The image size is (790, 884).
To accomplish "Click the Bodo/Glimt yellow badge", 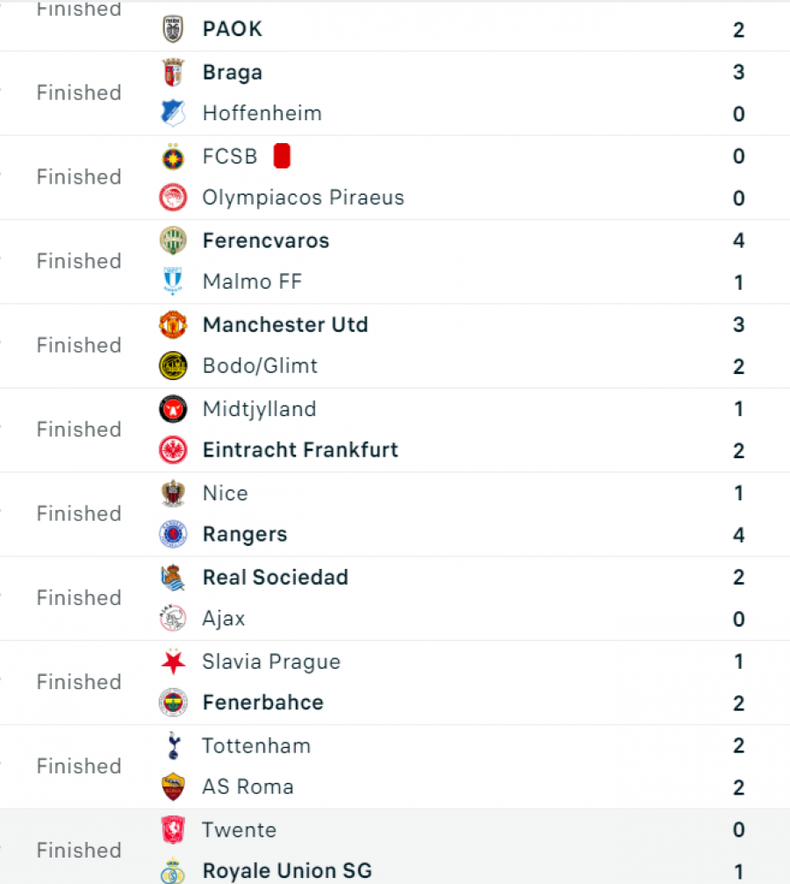I will pos(173,366).
